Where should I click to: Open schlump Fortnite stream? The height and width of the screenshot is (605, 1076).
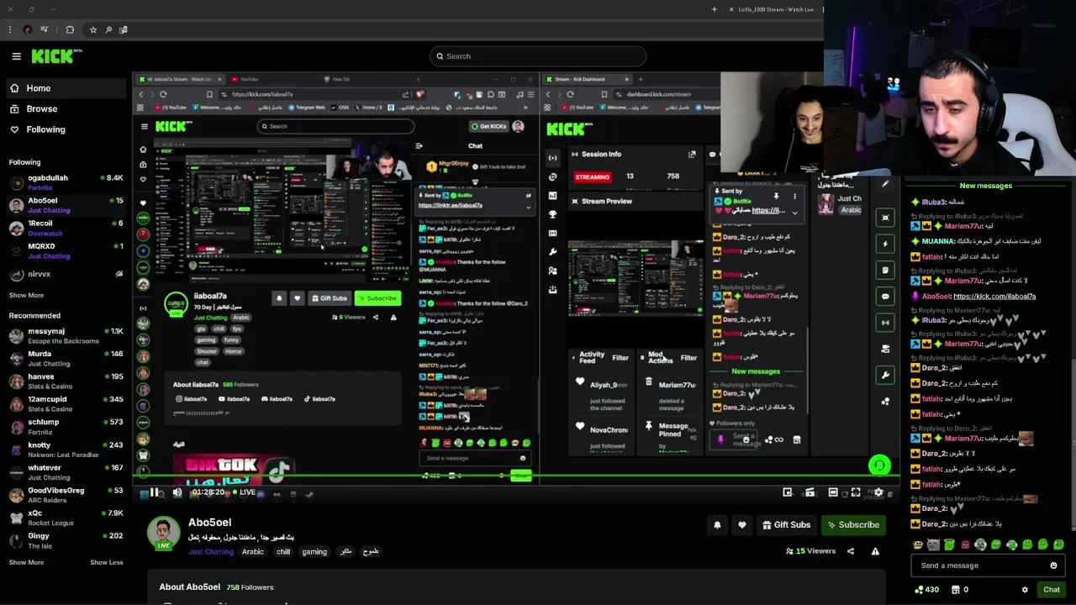pyautogui.click(x=66, y=427)
